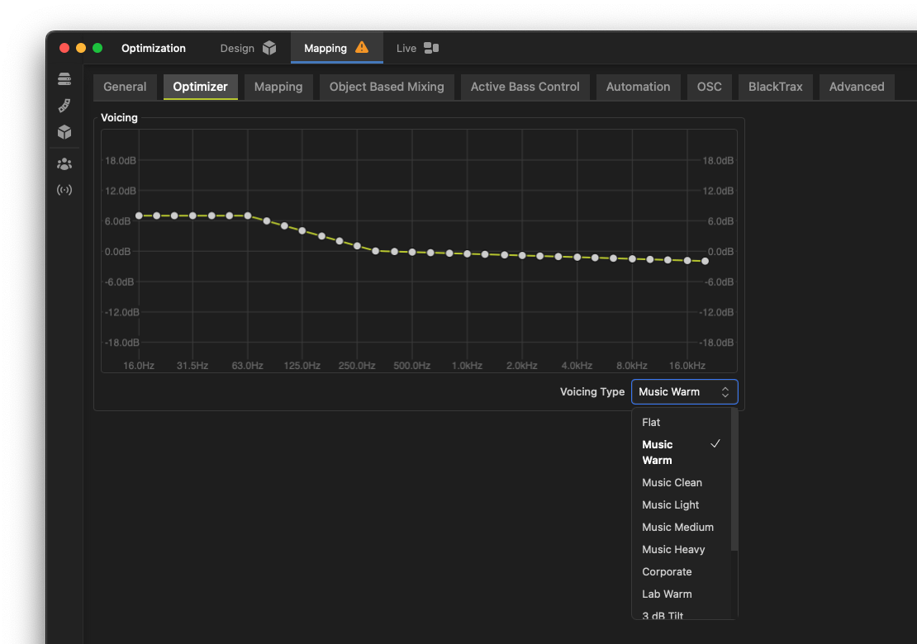Click the leftmost 16 Hz voicing curve point
The height and width of the screenshot is (644, 917).
point(139,215)
